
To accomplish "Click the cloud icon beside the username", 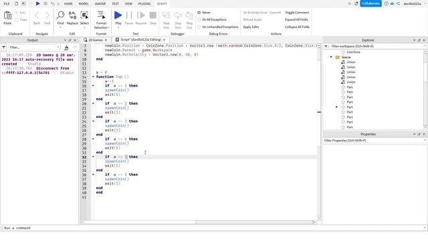I will [x=392, y=3].
